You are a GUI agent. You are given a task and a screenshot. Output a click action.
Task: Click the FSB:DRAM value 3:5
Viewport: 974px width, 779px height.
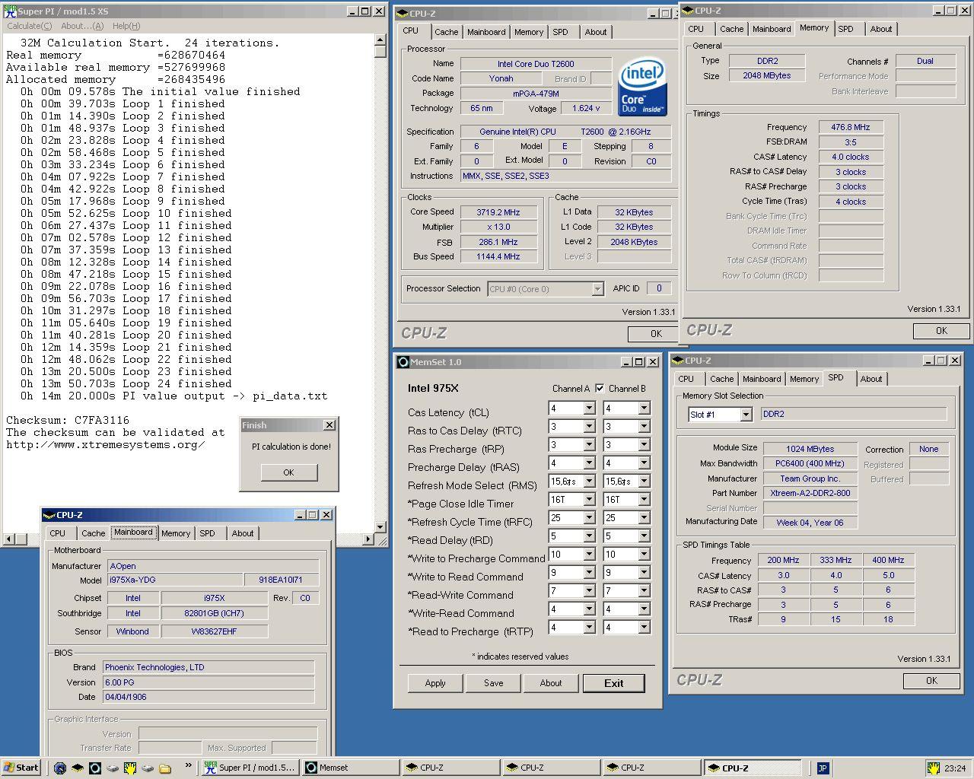click(x=851, y=142)
